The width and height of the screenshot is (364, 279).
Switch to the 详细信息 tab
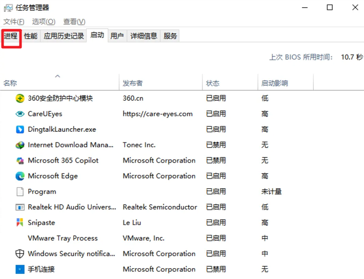(144, 36)
